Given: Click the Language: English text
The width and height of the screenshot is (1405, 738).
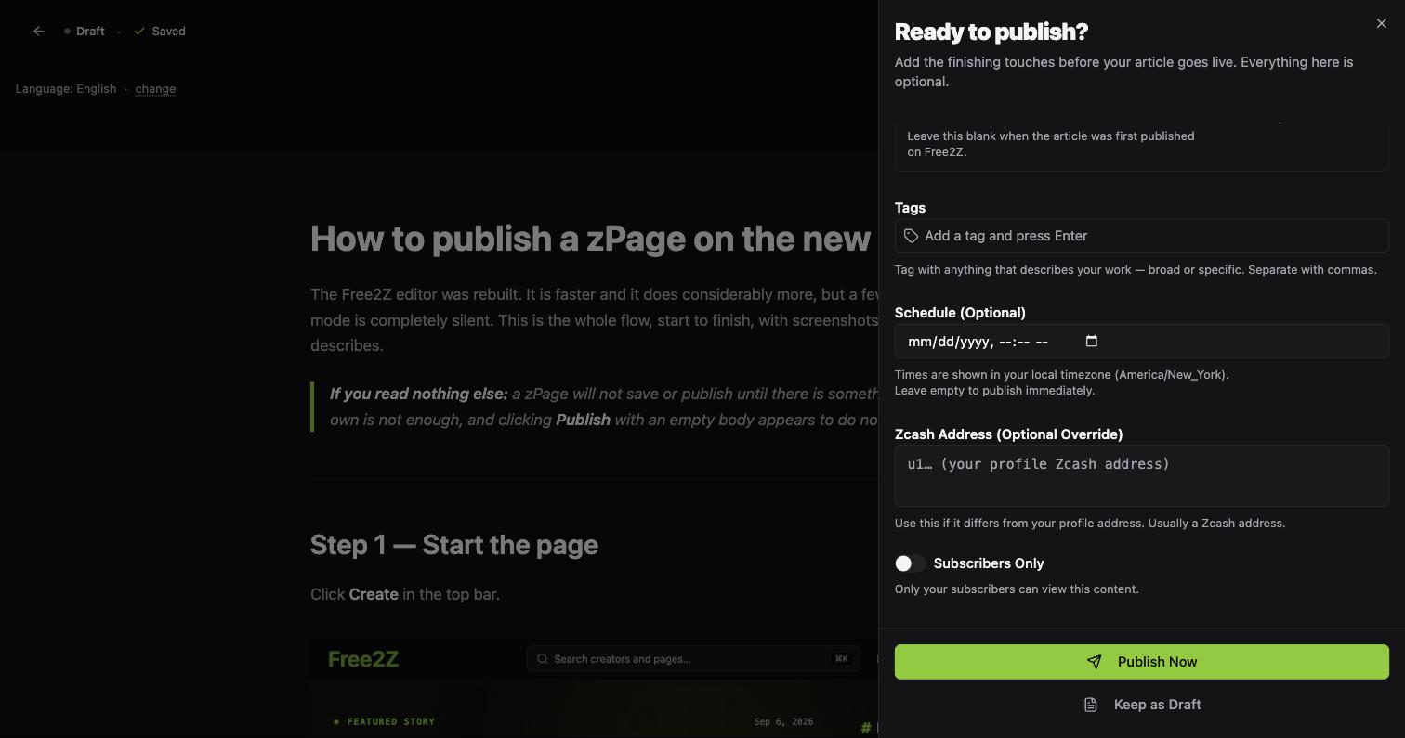Looking at the screenshot, I should pyautogui.click(x=66, y=89).
